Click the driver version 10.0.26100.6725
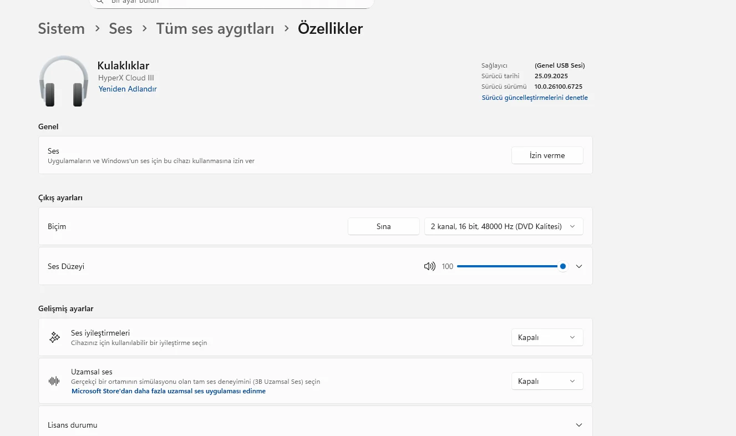 point(559,87)
